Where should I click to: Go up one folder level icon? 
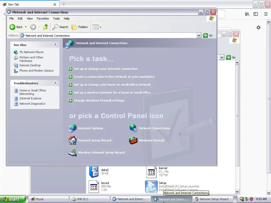[46, 27]
